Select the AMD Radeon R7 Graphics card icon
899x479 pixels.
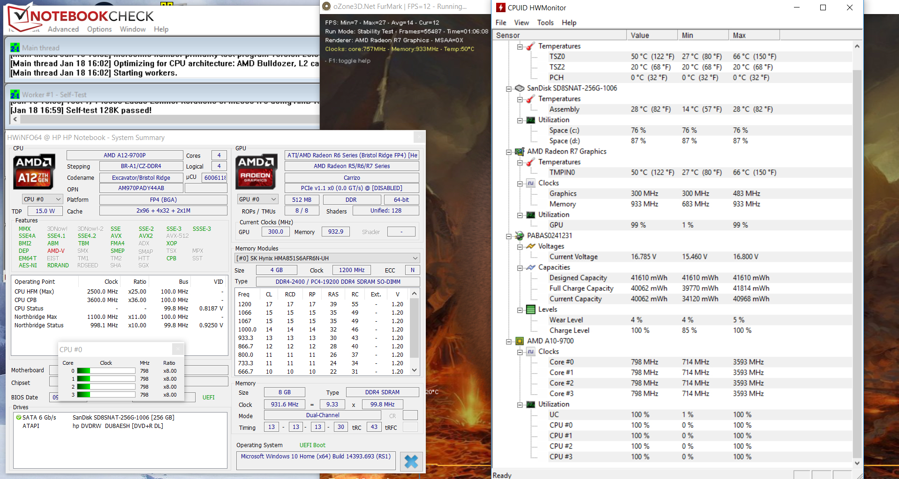click(x=520, y=151)
